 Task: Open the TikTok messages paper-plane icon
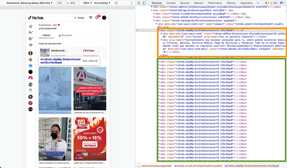[90, 18]
